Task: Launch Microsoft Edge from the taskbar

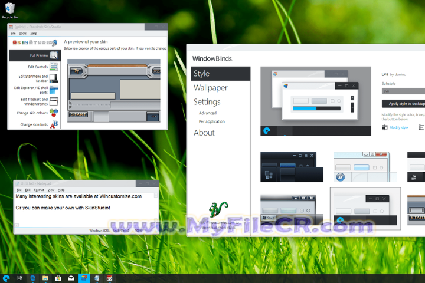Action: click(32, 278)
